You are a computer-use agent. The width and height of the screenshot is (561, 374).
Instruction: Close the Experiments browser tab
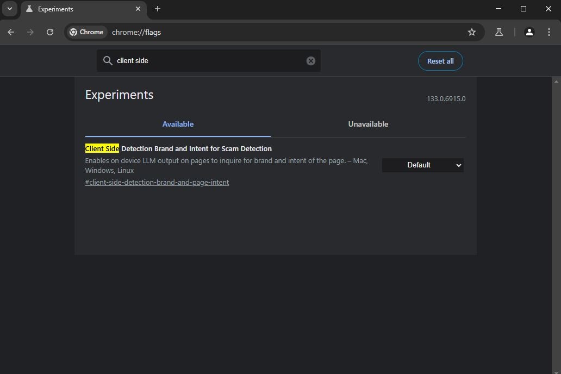138,9
